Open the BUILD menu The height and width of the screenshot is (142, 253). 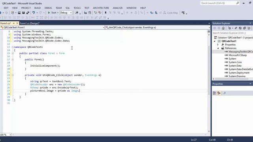click(x=38, y=8)
